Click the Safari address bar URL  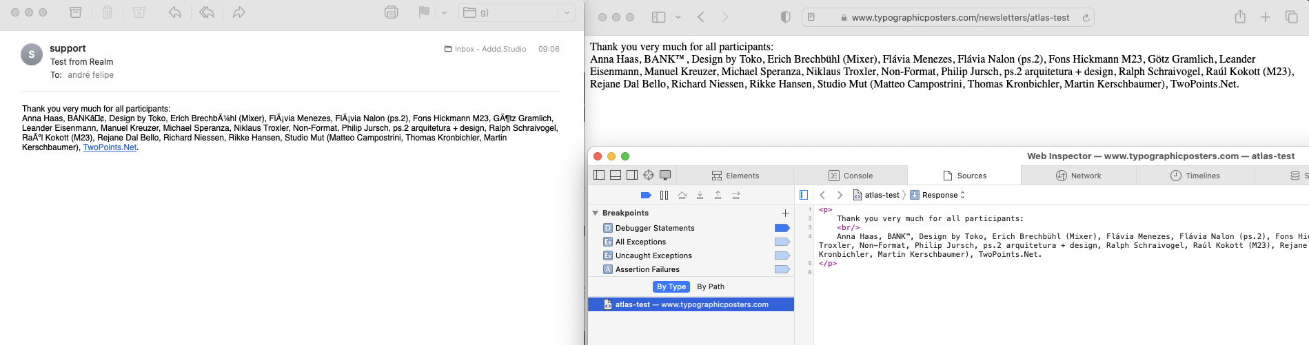[x=960, y=18]
